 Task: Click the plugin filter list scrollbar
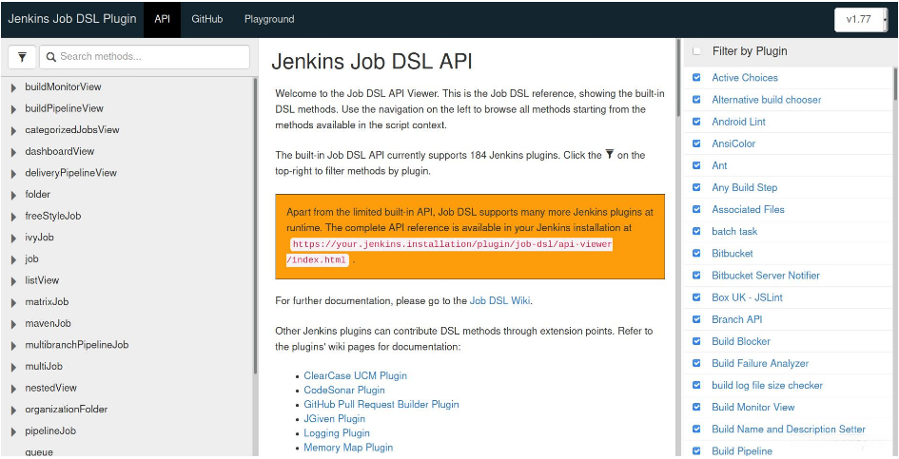coord(895,86)
